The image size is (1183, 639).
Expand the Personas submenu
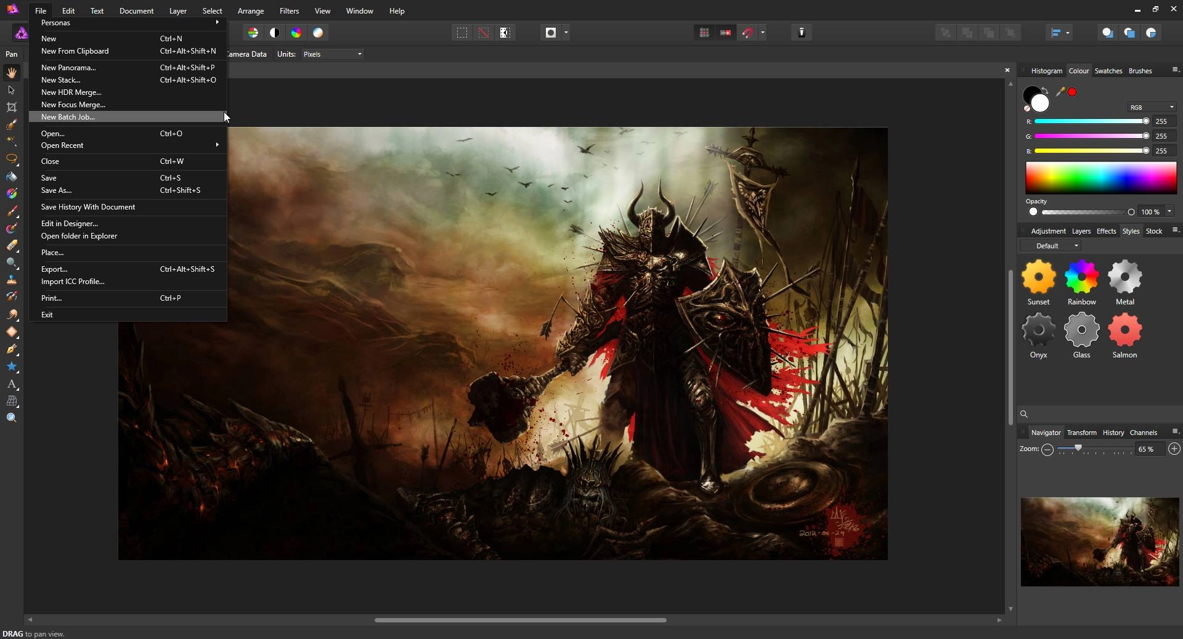tap(128, 23)
